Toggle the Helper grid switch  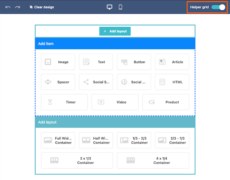coord(218,7)
